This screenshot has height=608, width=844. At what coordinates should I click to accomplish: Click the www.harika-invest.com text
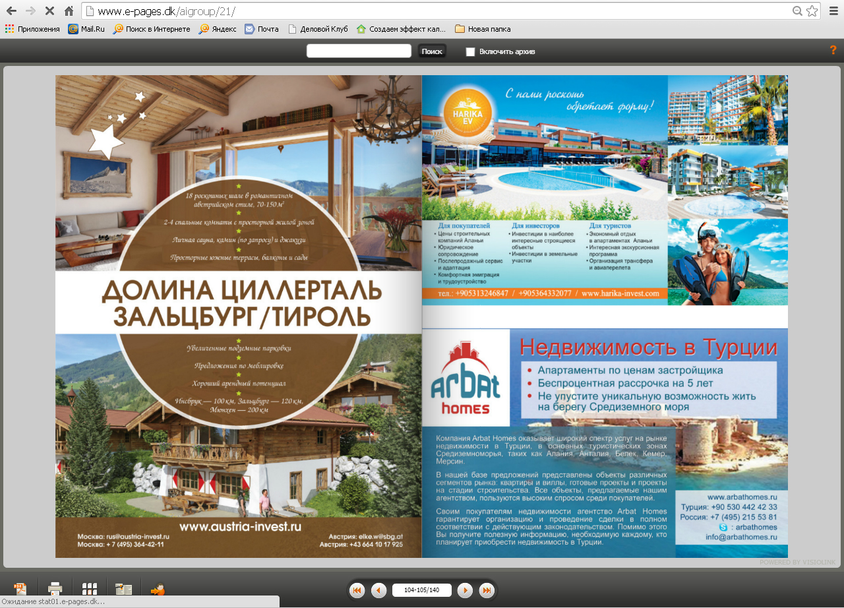[x=620, y=293]
